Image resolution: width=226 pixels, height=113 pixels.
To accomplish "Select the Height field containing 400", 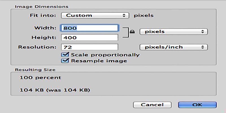I will click(90, 38).
